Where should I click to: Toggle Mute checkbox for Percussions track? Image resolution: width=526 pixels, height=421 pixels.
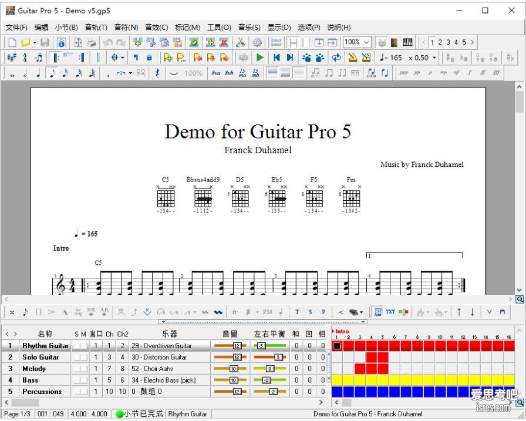click(x=84, y=392)
